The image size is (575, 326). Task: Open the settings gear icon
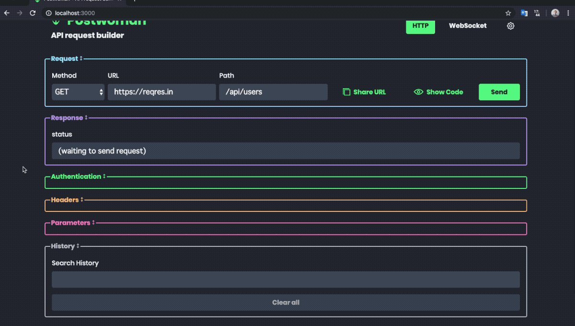click(x=510, y=26)
